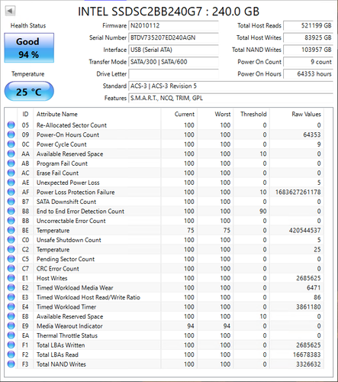Click status orb for Timed Workload Host Read/Write Ratio
Viewport: 338px width, 382px height.
11,297
